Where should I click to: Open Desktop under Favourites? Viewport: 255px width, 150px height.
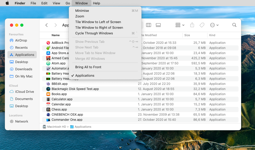pyautogui.click(x=22, y=62)
